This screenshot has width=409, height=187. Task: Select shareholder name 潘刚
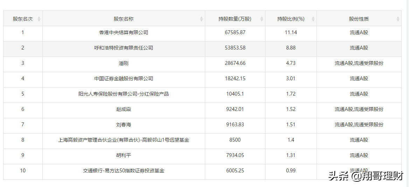(124, 63)
